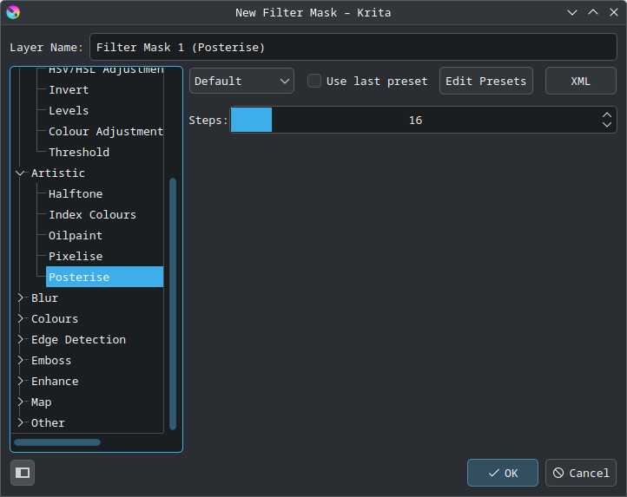Toggle the filter list panel button at bottom-left

pos(23,473)
